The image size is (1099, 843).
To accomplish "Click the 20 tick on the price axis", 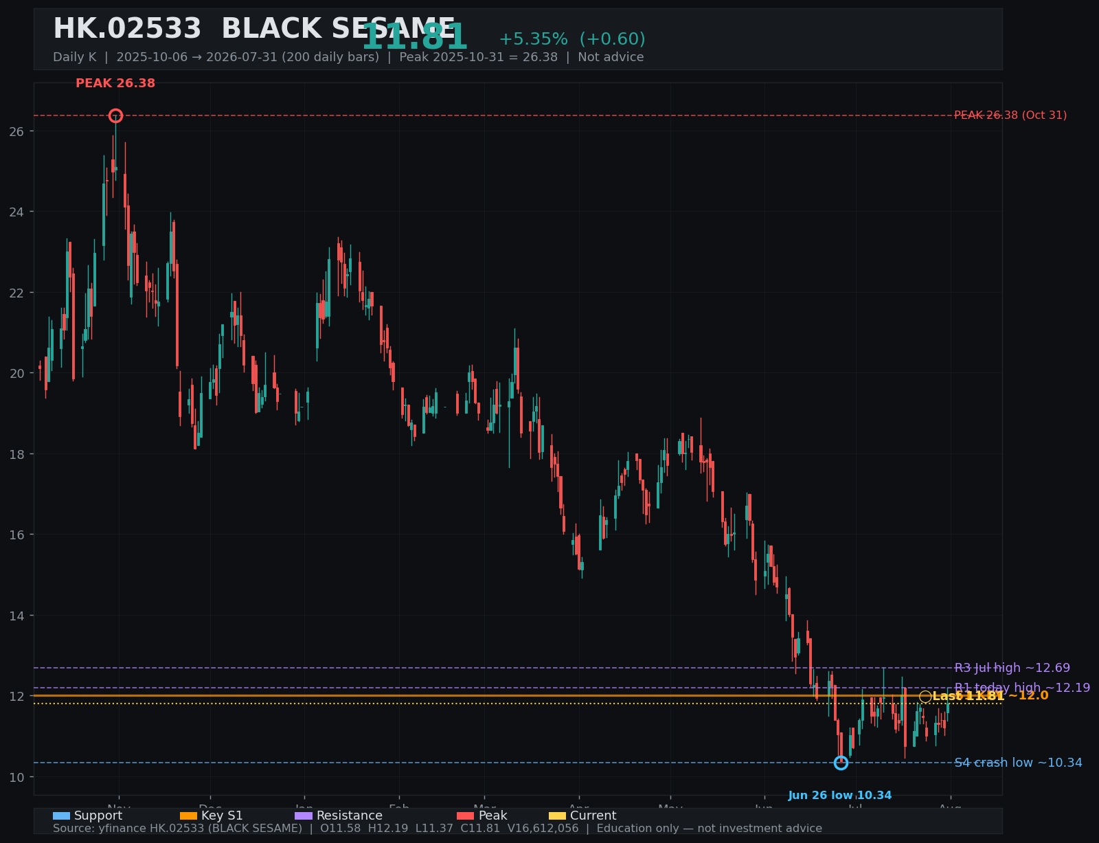I will point(17,373).
